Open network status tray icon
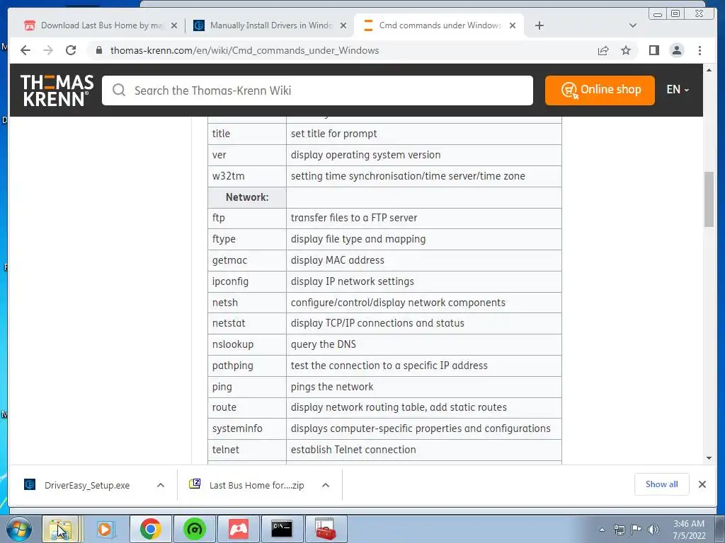Image resolution: width=725 pixels, height=543 pixels. pos(619,530)
